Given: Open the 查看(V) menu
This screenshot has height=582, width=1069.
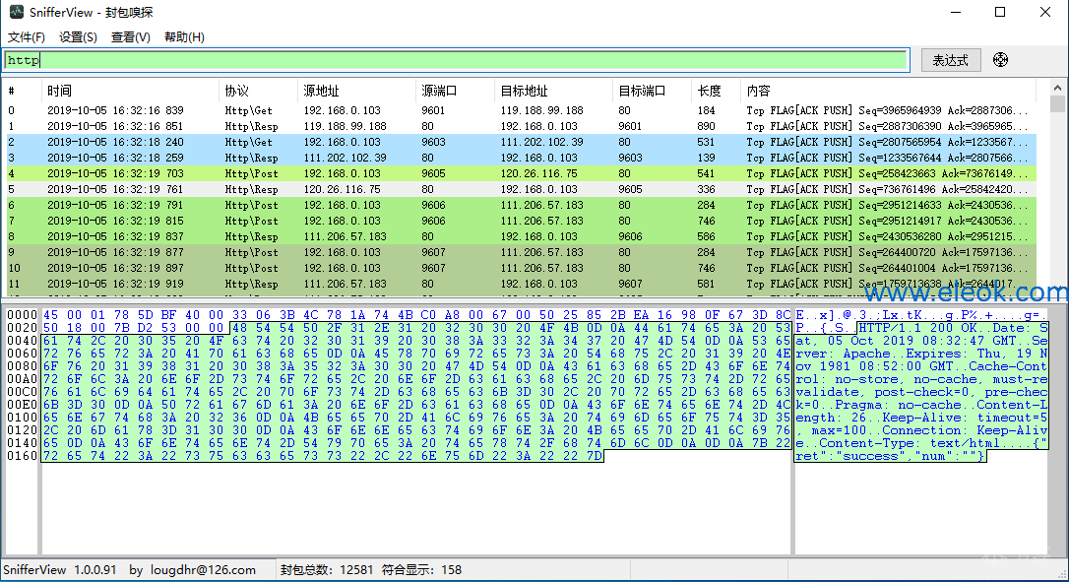Looking at the screenshot, I should click(x=131, y=36).
